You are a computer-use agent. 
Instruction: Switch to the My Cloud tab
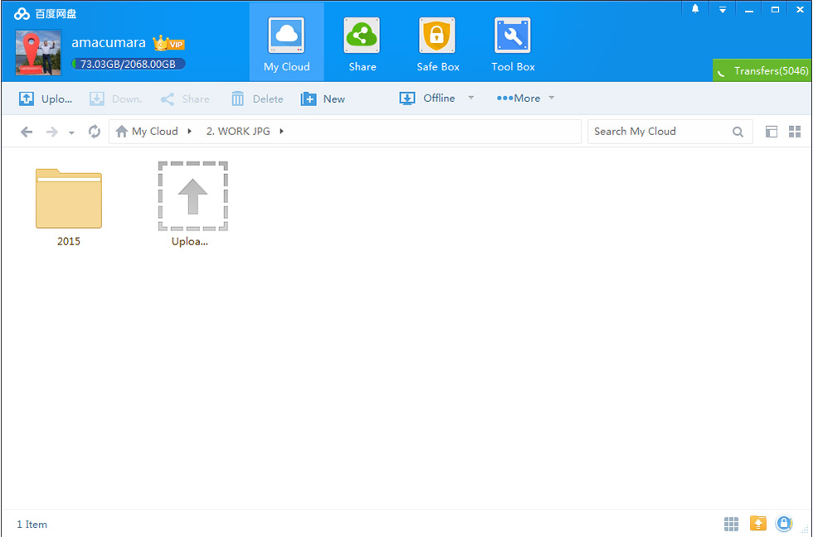[x=286, y=36]
